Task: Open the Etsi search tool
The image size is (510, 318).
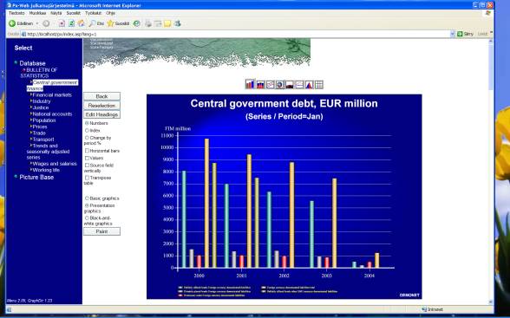Action: 96,23
